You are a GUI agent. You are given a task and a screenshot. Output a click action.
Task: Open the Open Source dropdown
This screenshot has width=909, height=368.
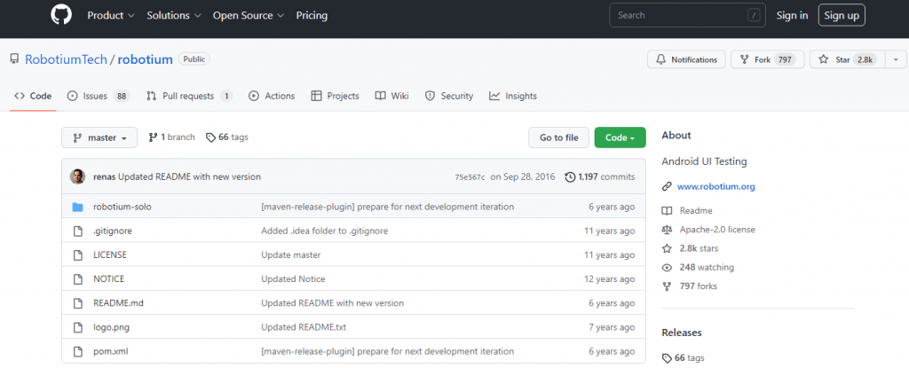[x=249, y=16]
